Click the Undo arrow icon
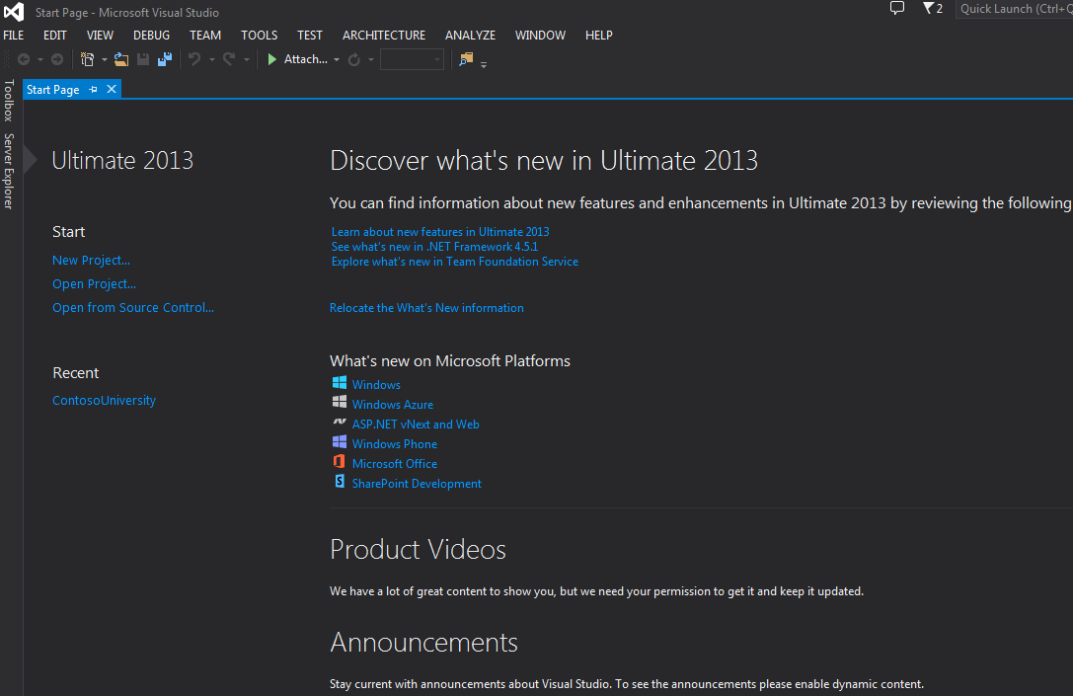 click(x=195, y=59)
